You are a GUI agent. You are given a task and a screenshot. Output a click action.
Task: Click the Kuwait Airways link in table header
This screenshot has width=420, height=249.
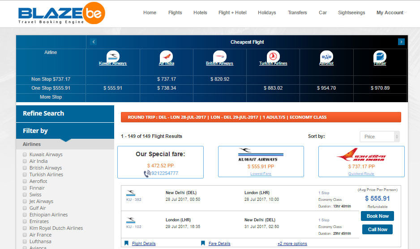coord(113,63)
